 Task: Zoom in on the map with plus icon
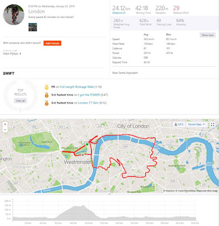(5, 124)
